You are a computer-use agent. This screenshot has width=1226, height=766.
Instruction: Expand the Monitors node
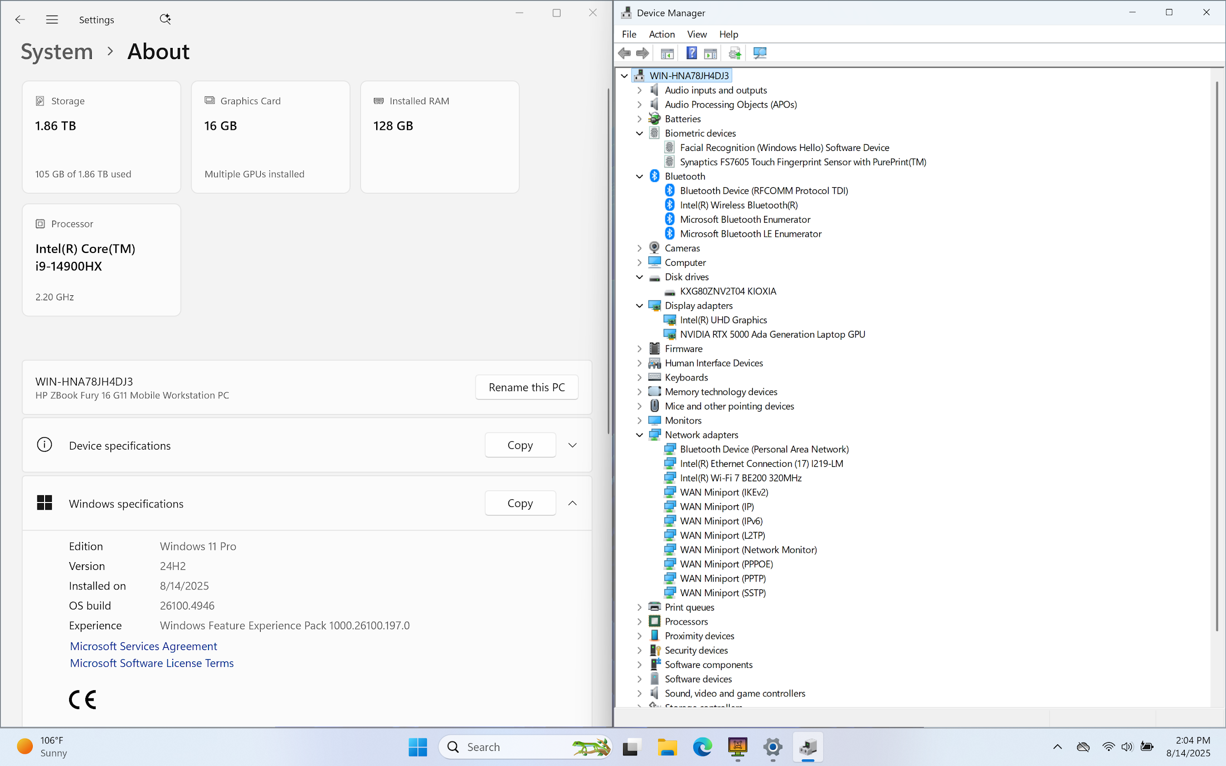tap(639, 421)
